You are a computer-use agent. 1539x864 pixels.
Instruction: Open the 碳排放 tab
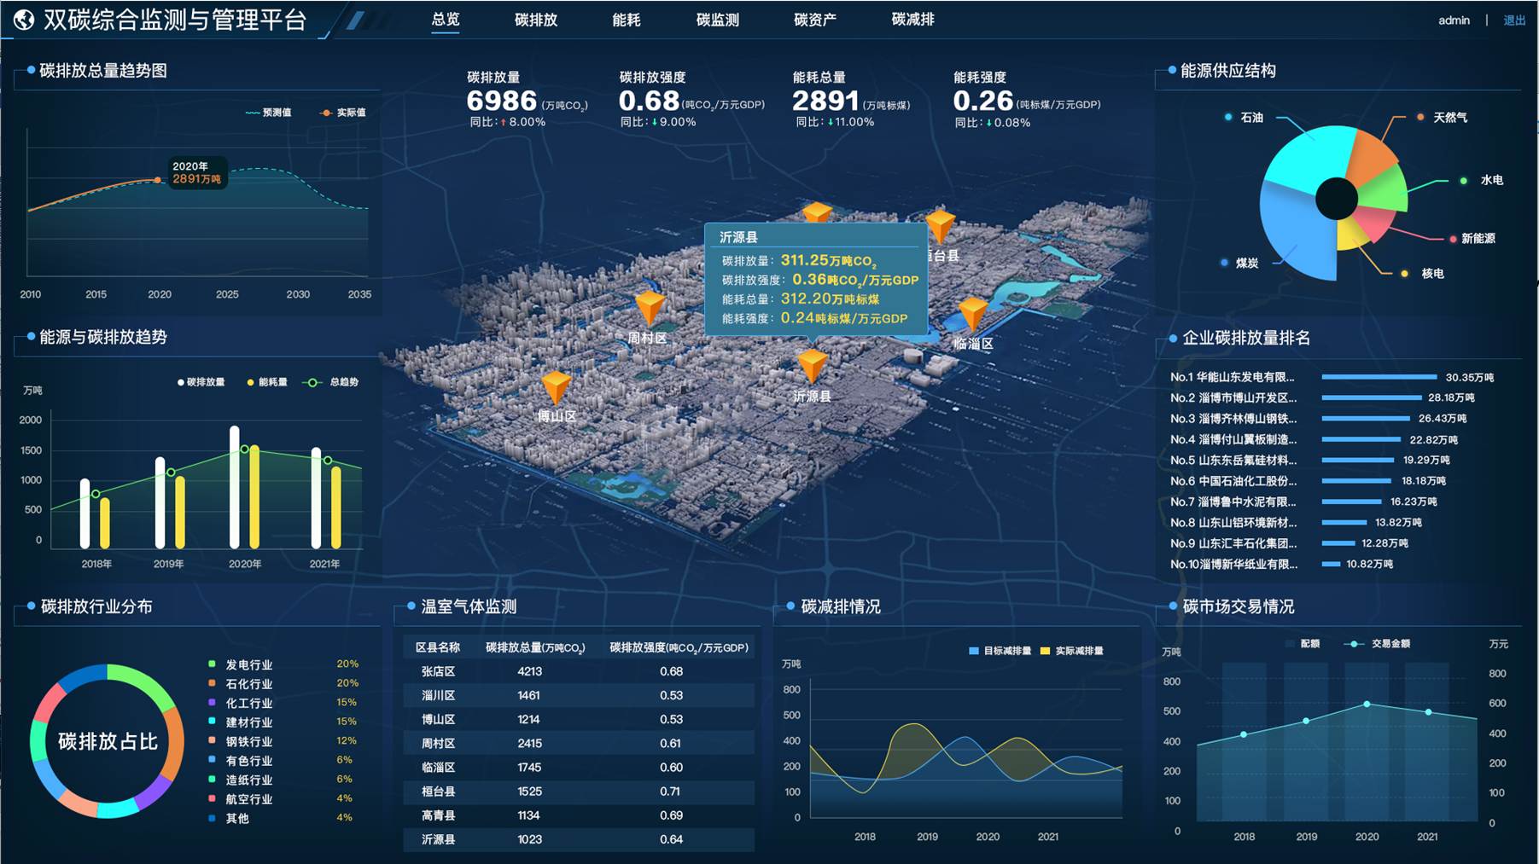coord(536,20)
